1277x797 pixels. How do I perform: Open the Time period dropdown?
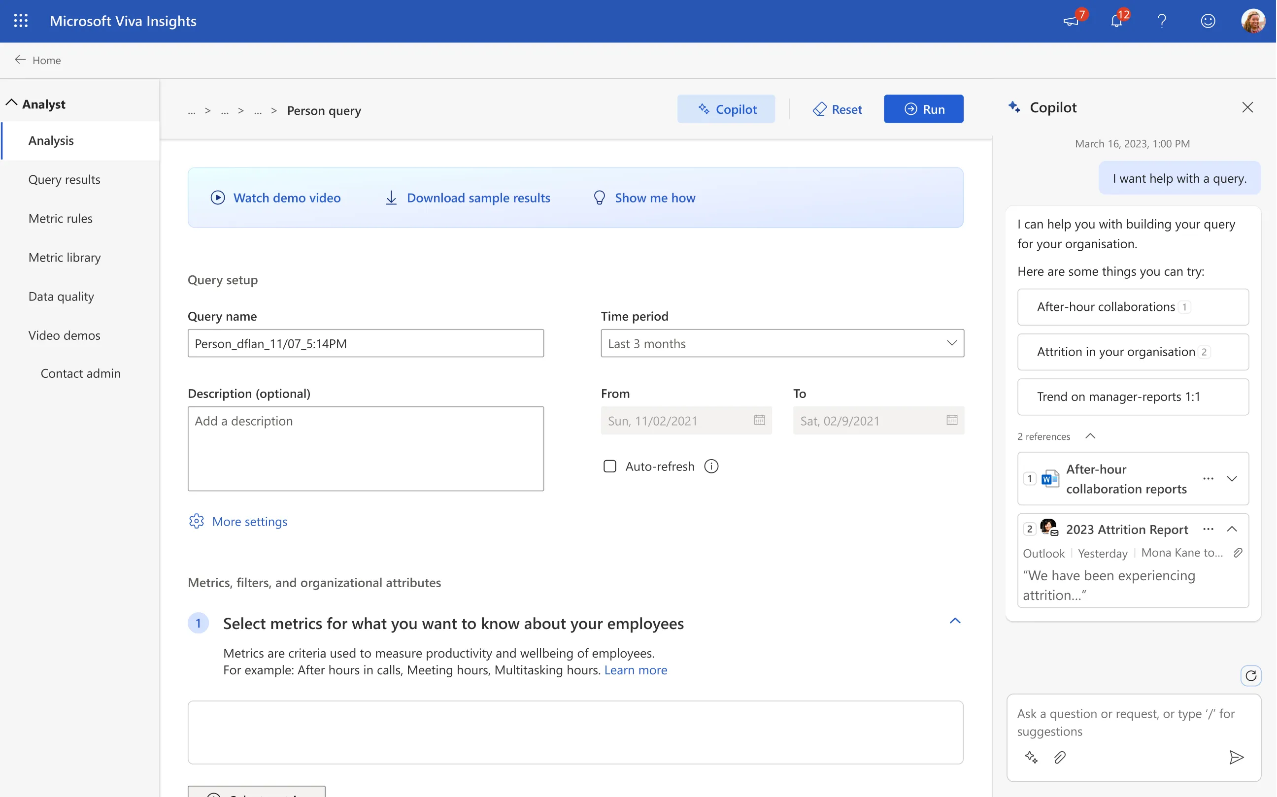pos(782,343)
